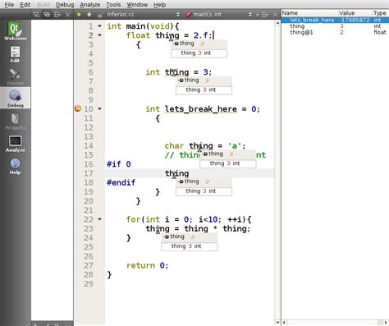Open the Qt Welcome mode
Image resolution: width=389 pixels, height=326 pixels.
15,30
